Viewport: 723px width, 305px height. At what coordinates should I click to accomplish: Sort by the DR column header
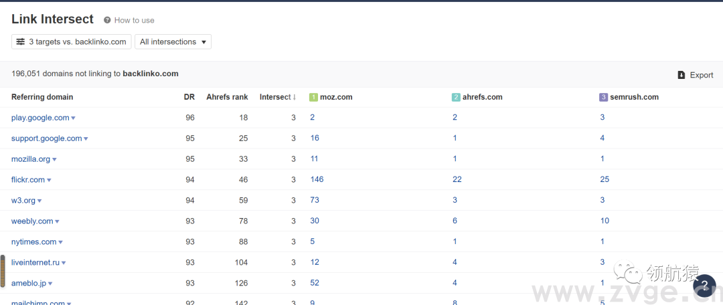tap(189, 97)
